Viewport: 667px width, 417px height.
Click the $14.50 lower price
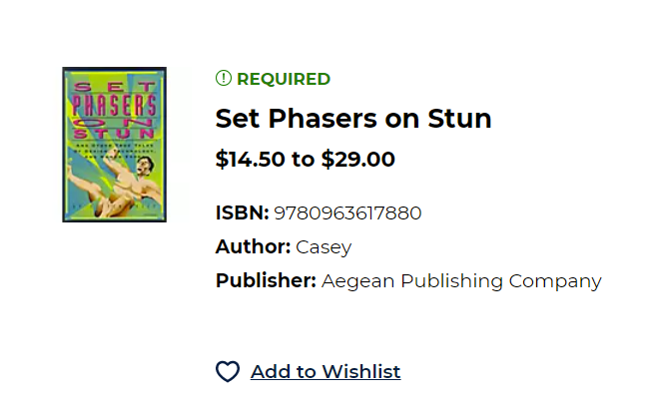(x=250, y=160)
